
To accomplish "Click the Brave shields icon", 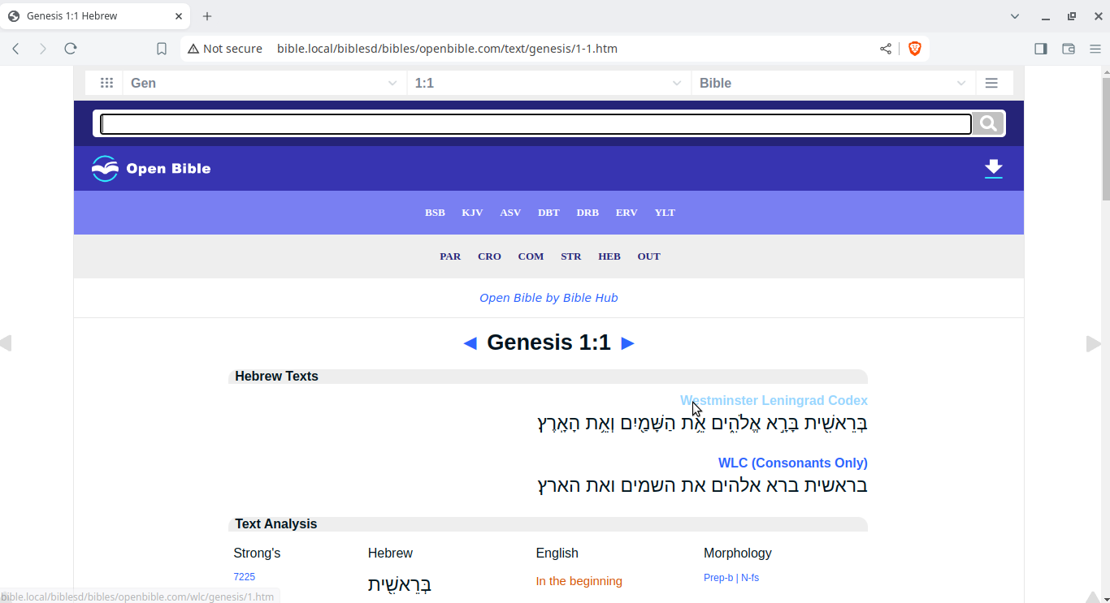I will point(914,49).
